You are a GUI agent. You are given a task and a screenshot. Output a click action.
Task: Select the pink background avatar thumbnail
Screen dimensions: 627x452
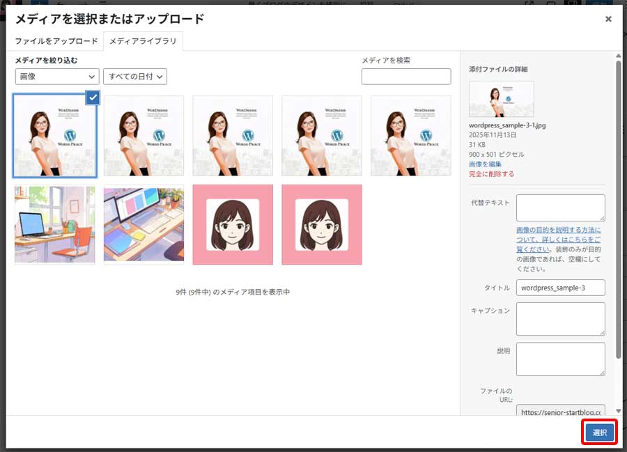[x=232, y=224]
